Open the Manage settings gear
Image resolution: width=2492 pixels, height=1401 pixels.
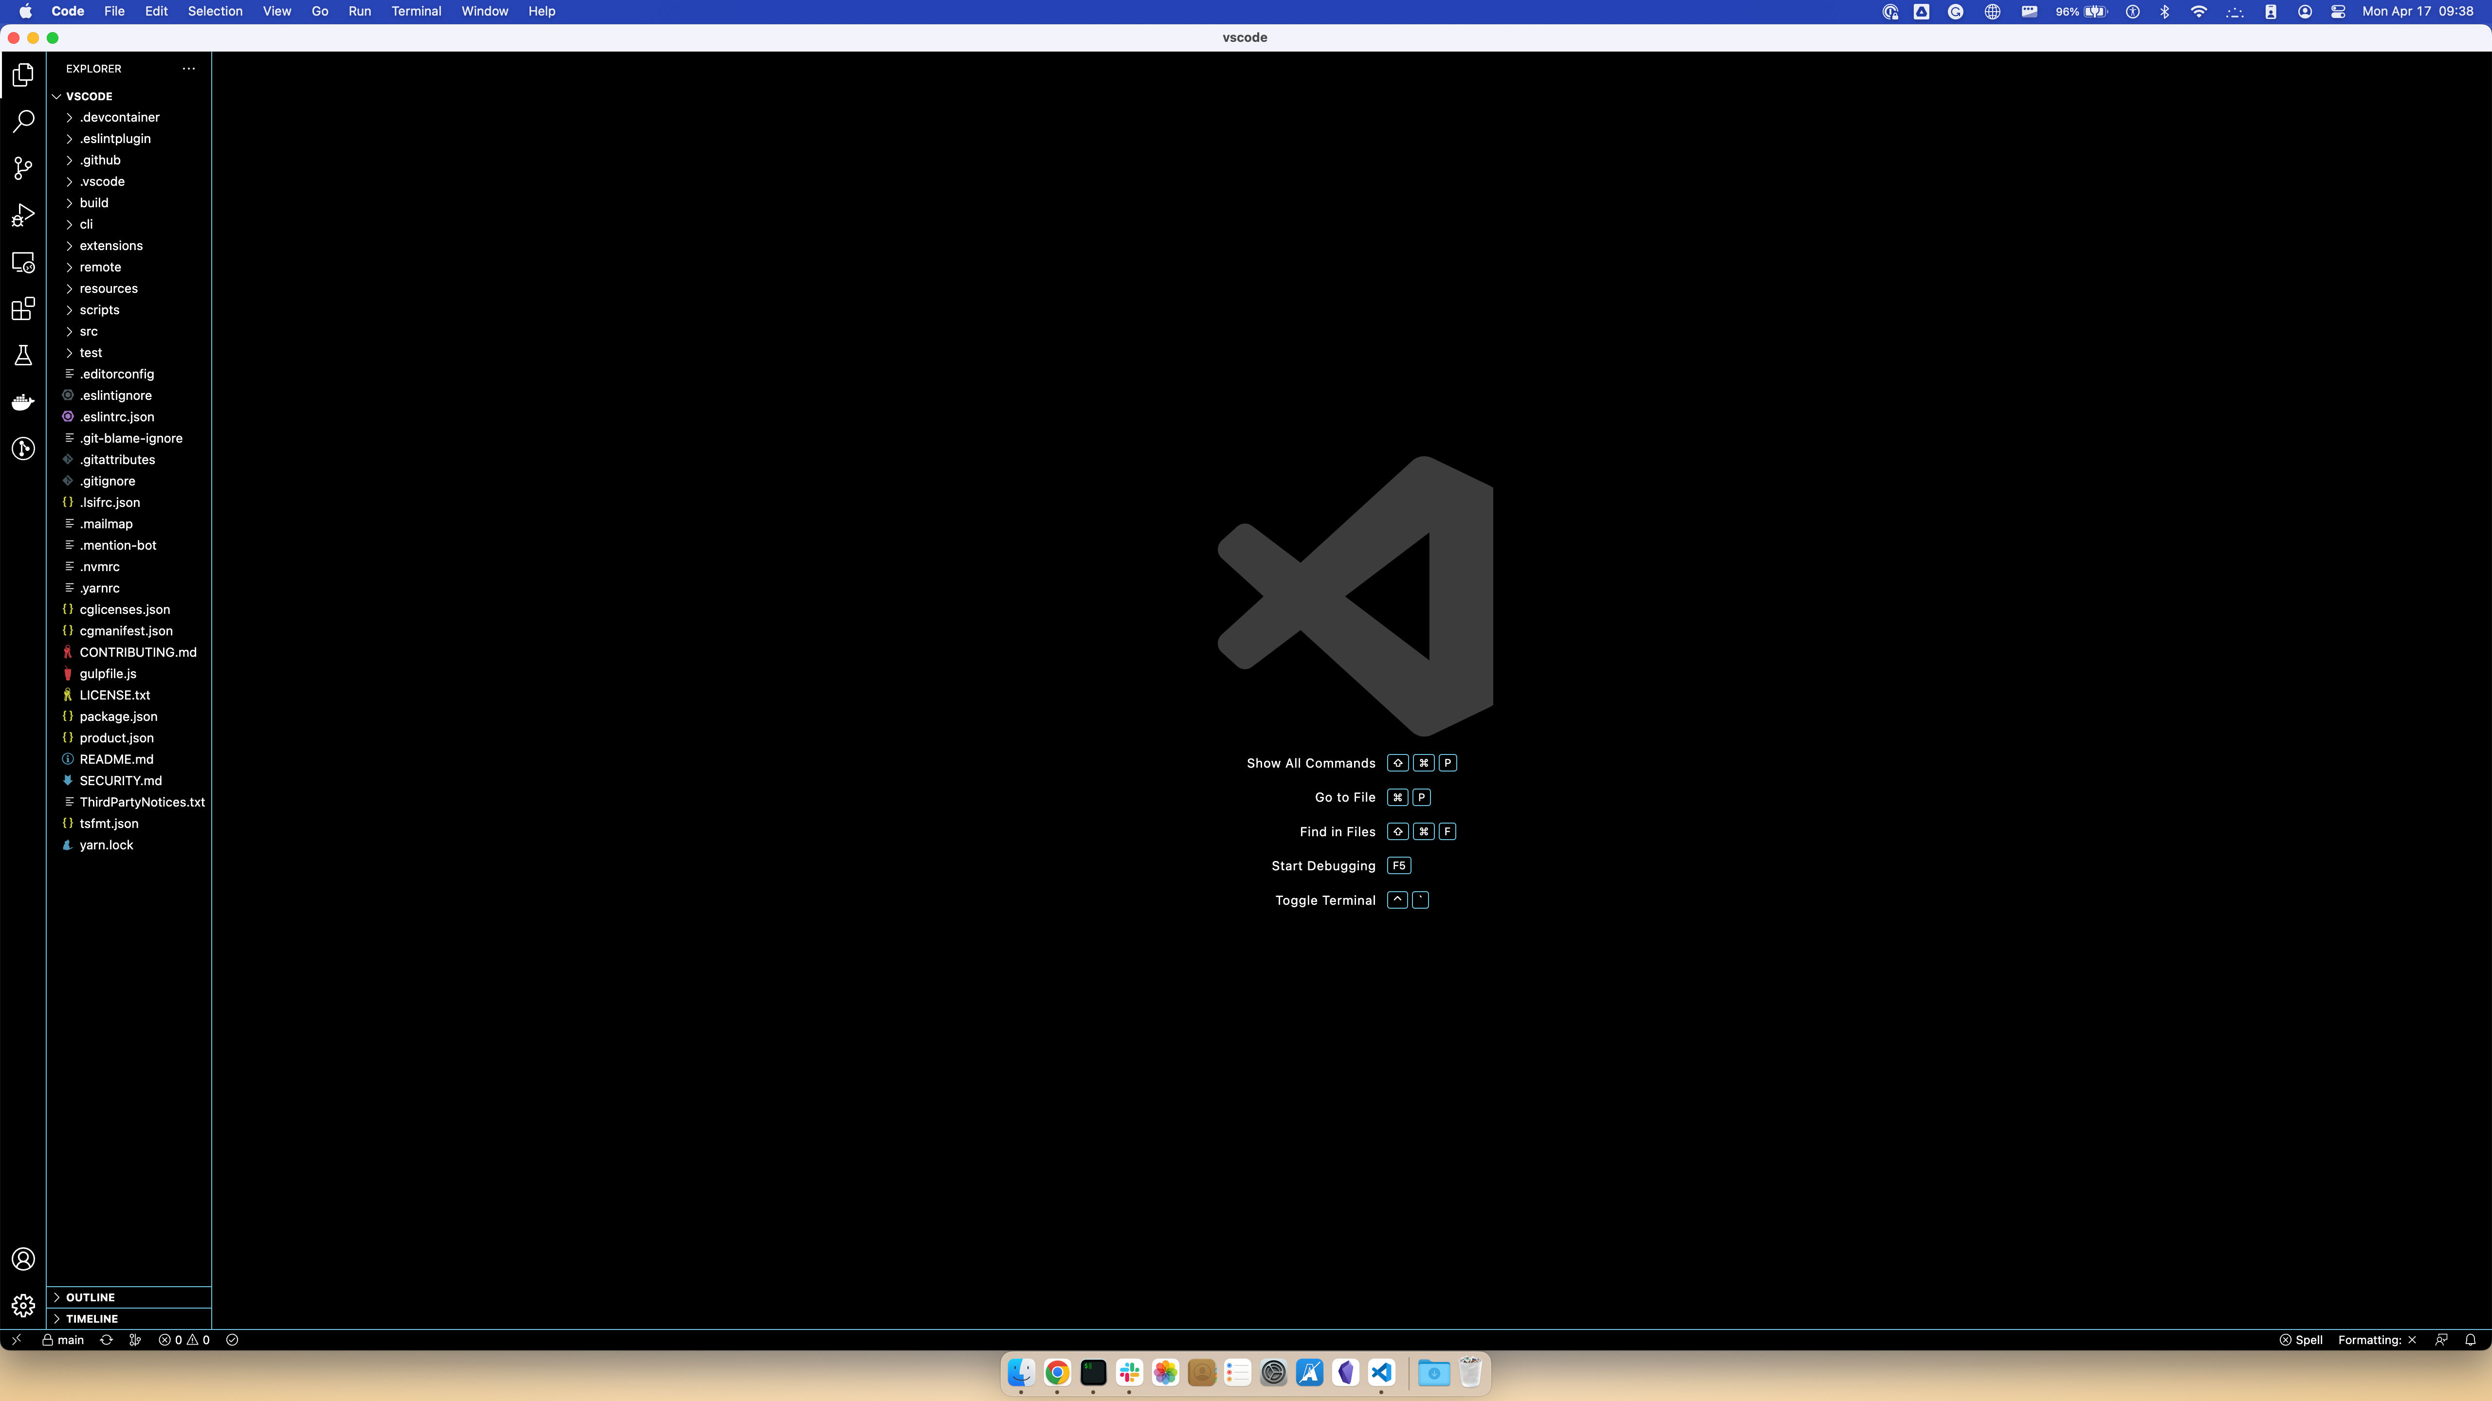pos(23,1304)
